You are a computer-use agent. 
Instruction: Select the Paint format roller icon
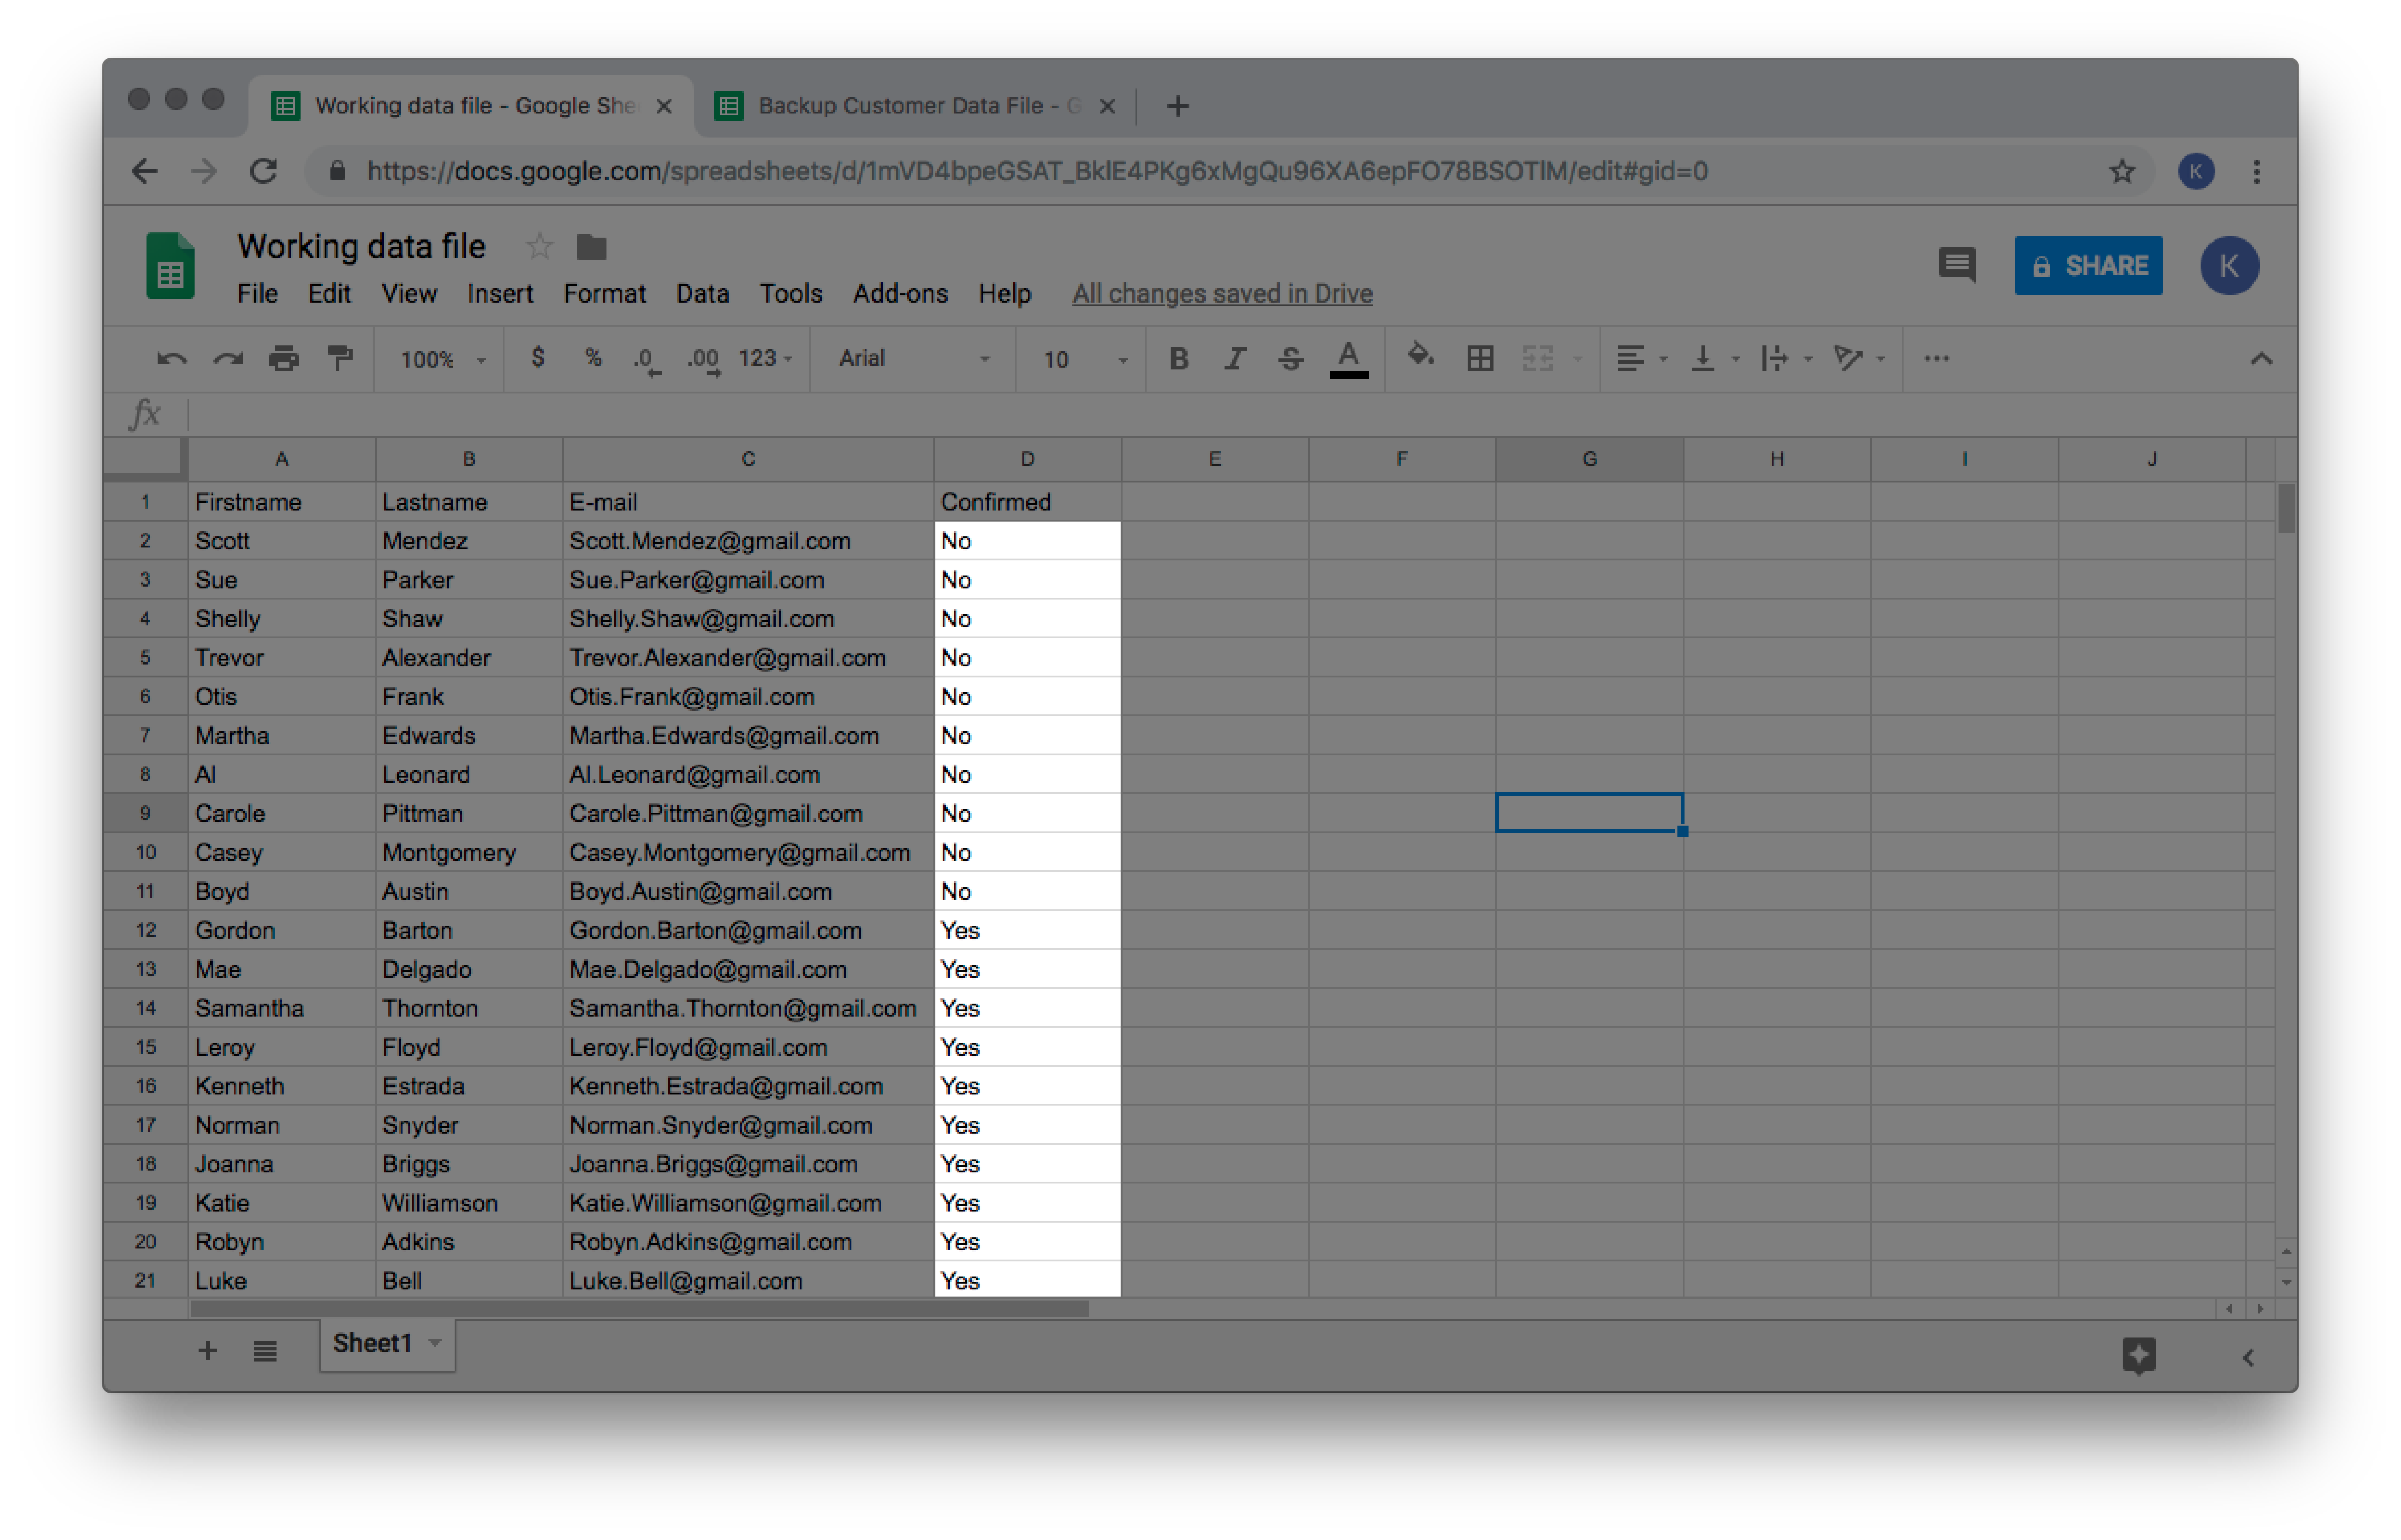(x=340, y=358)
